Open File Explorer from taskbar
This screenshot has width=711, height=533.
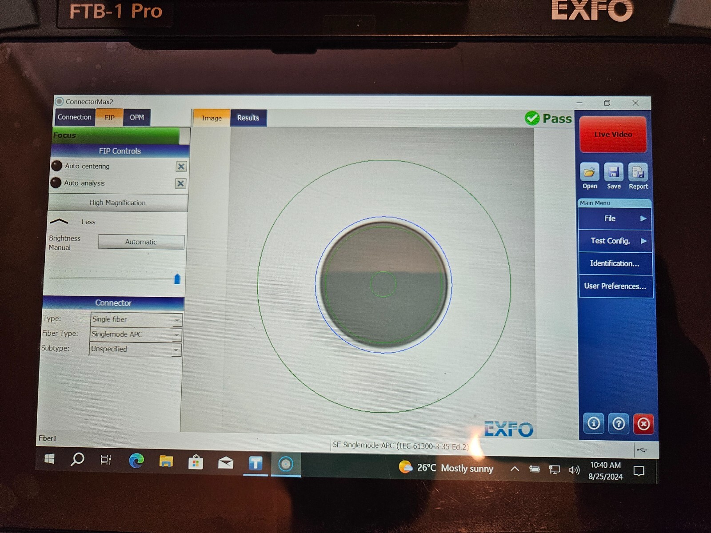tap(166, 461)
